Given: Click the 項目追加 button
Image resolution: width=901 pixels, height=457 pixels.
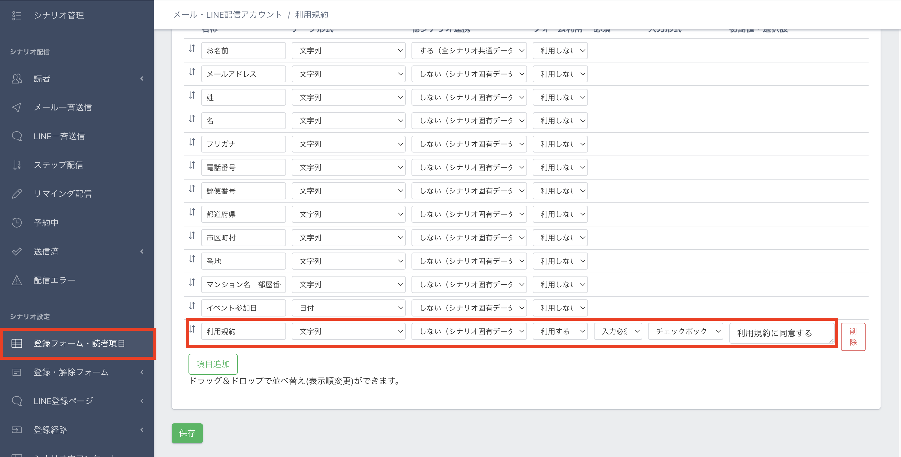Looking at the screenshot, I should point(213,364).
